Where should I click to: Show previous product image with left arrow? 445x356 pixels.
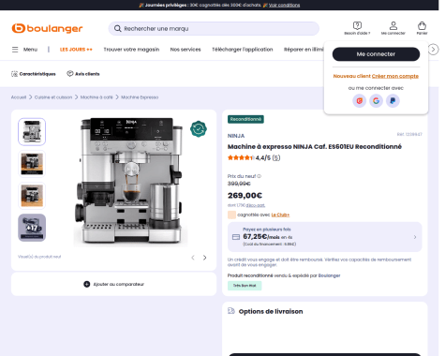193,258
